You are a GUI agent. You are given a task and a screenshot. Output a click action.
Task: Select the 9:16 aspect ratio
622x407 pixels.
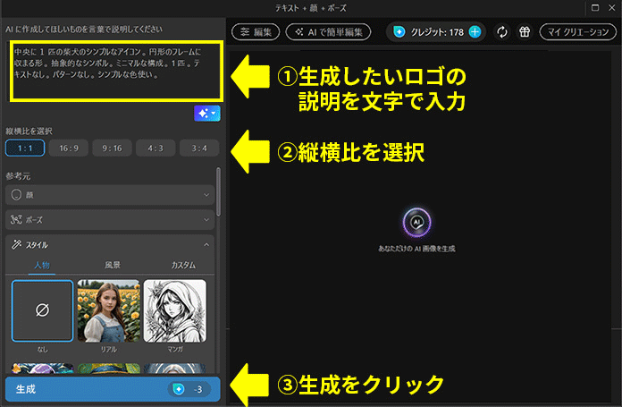112,148
